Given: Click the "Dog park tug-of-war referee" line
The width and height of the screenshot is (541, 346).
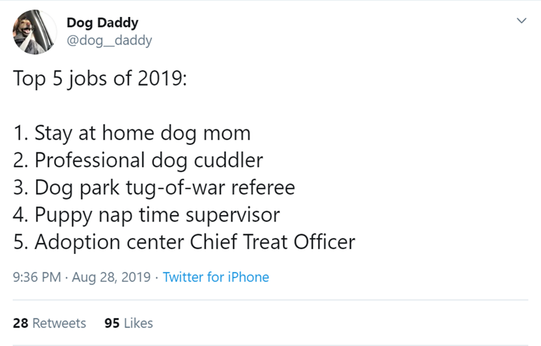Looking at the screenshot, I should point(154,188).
